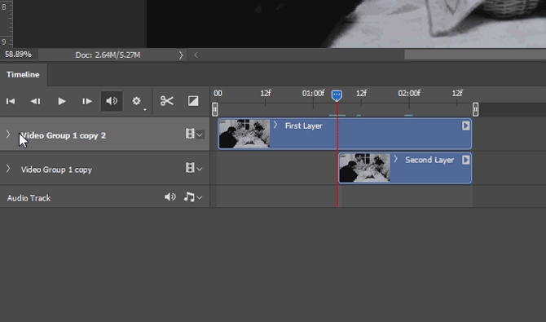This screenshot has height=322, width=546.
Task: Go to first frame in Timeline
Action: point(11,101)
